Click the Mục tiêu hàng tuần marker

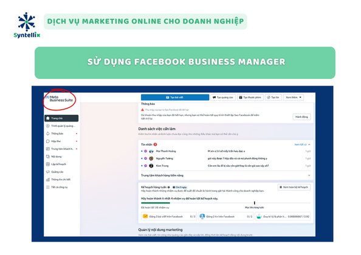pyautogui.click(x=255, y=203)
